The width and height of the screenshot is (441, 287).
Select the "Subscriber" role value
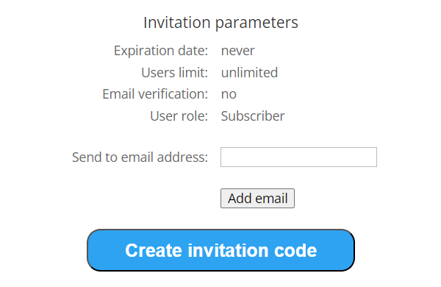click(253, 116)
